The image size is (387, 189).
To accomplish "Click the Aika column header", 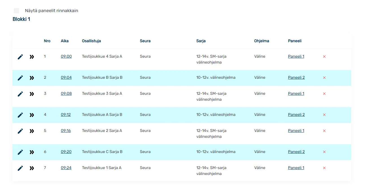I will (65, 41).
